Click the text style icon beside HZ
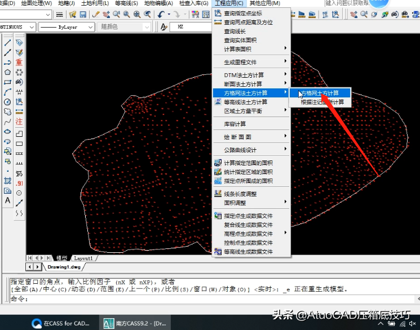420x330 pixels. point(164,26)
